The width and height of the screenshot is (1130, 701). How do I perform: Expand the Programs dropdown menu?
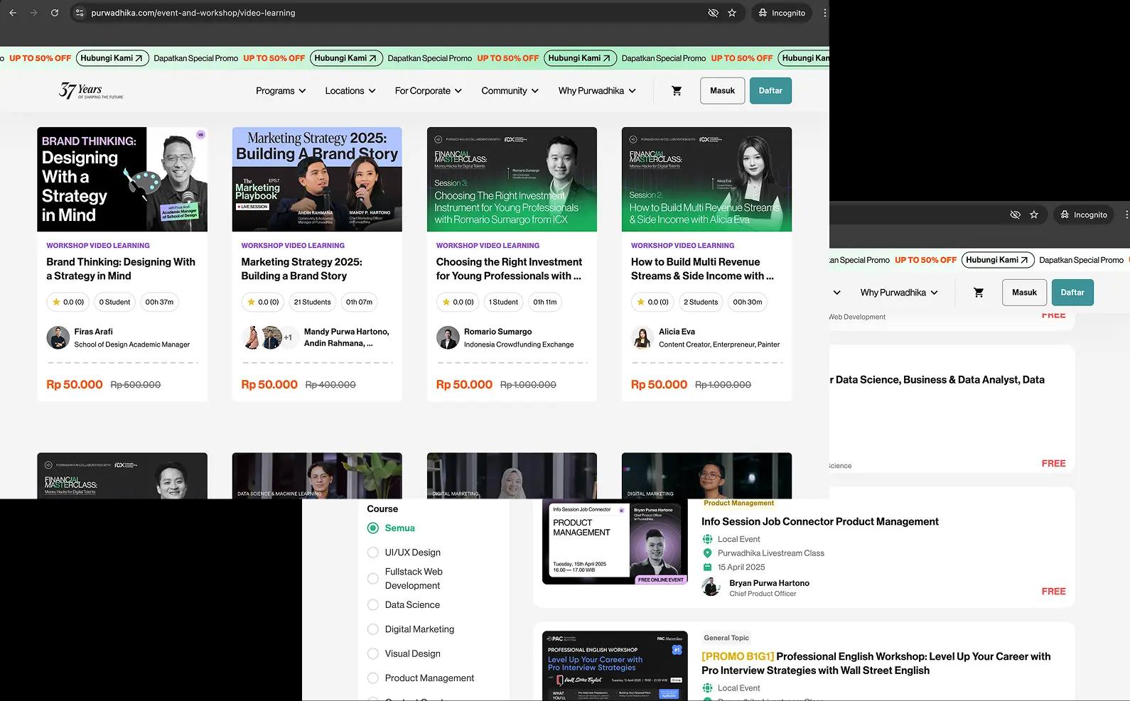point(281,91)
